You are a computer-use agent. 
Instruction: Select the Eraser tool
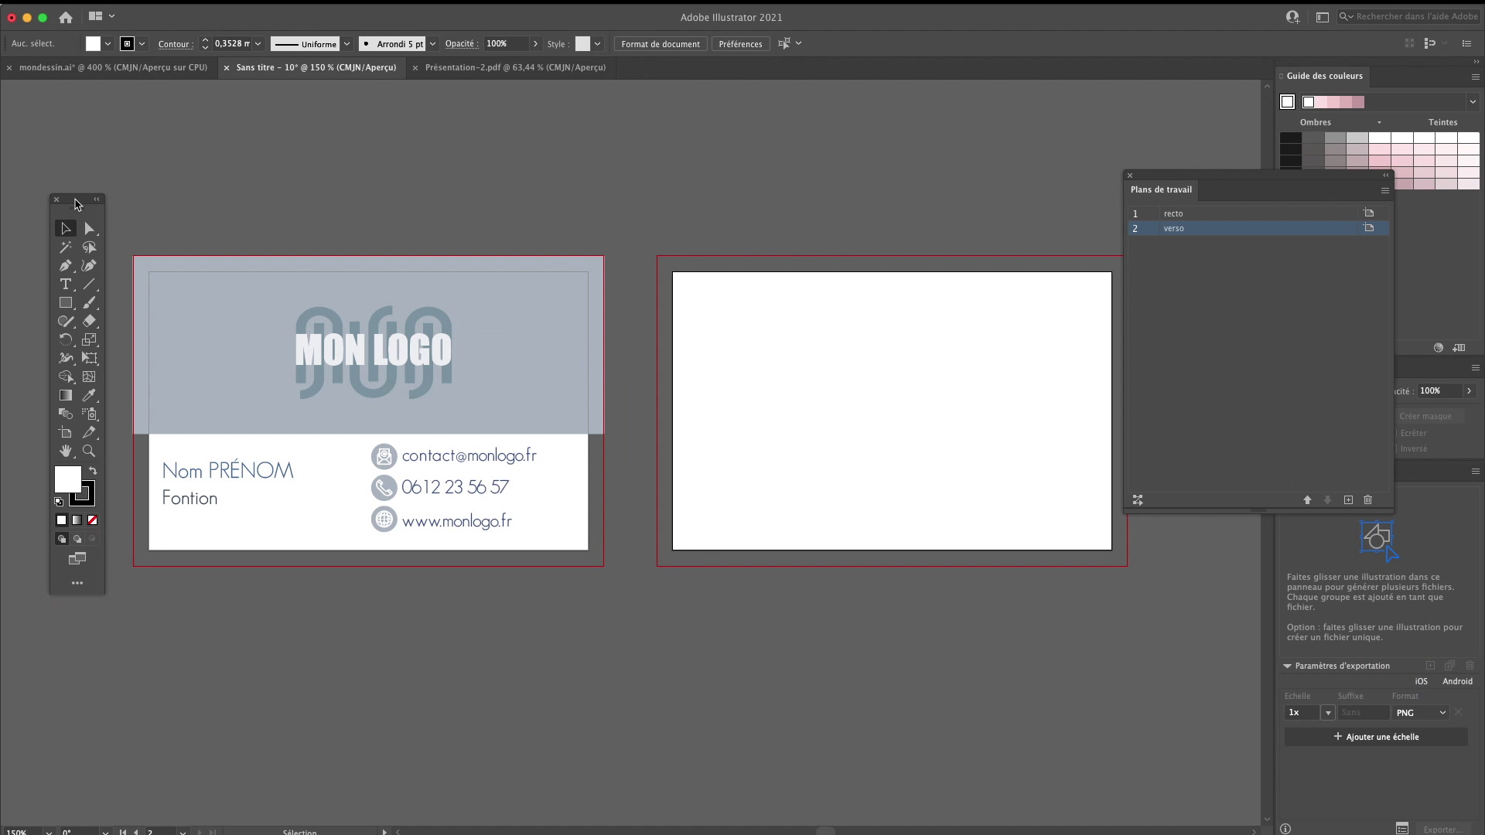[x=89, y=322]
